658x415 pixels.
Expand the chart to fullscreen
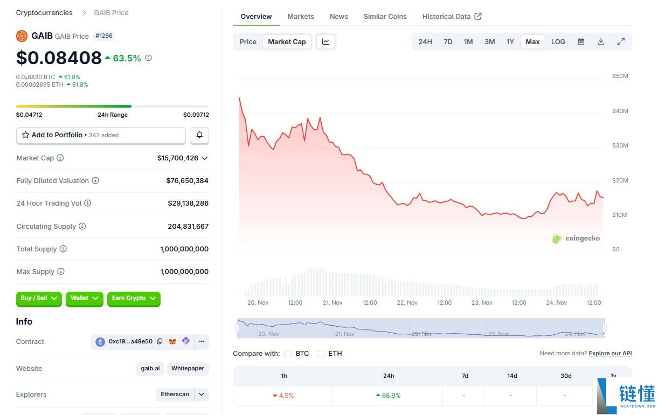(621, 42)
